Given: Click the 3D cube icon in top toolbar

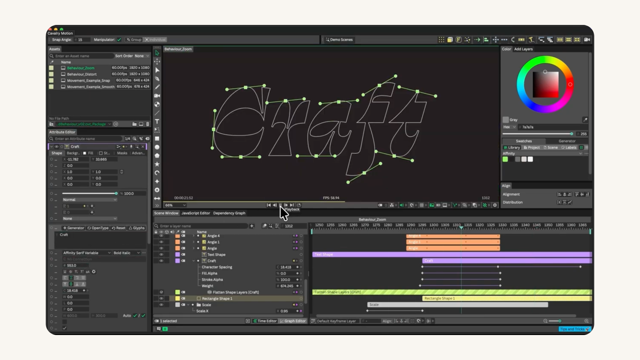Looking at the screenshot, I should pyautogui.click(x=450, y=40).
